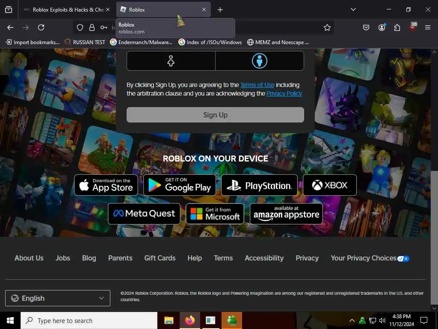Open the Endermanch/Malware bookmark

tap(141, 42)
